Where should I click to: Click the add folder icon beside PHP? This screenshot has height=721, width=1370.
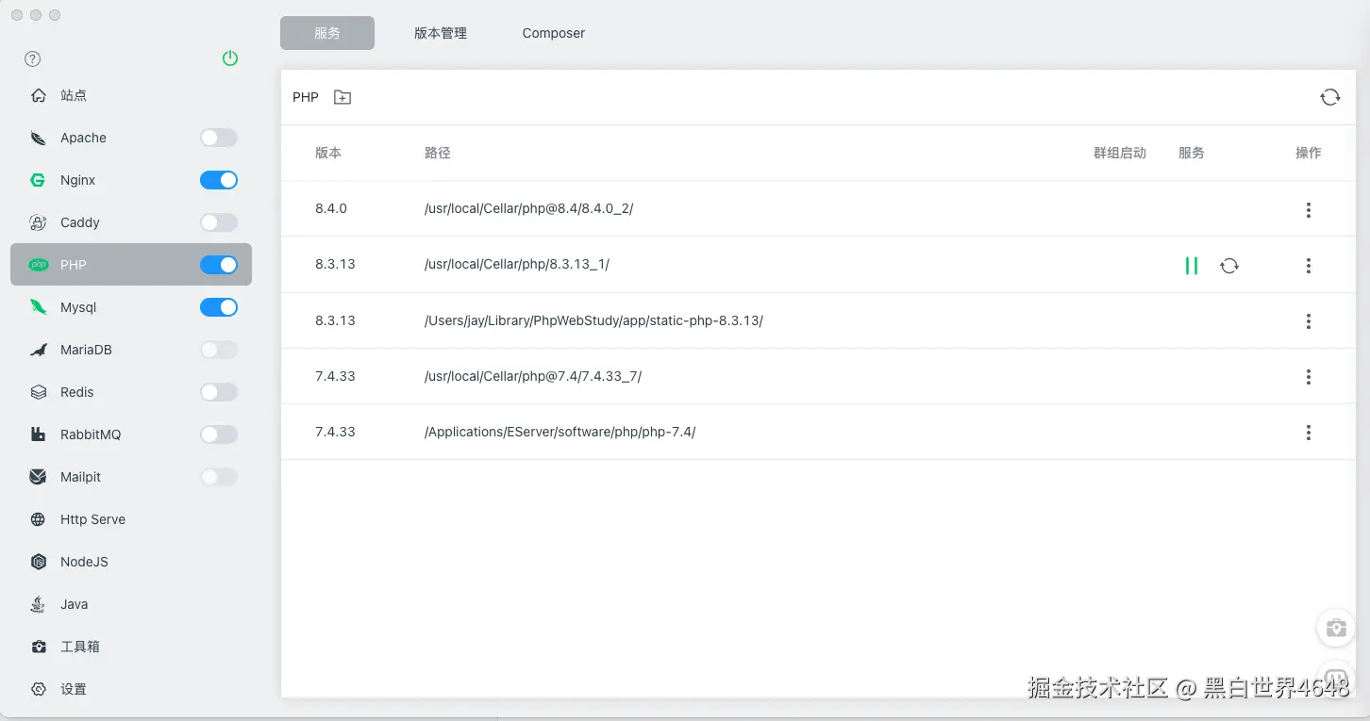tap(342, 97)
